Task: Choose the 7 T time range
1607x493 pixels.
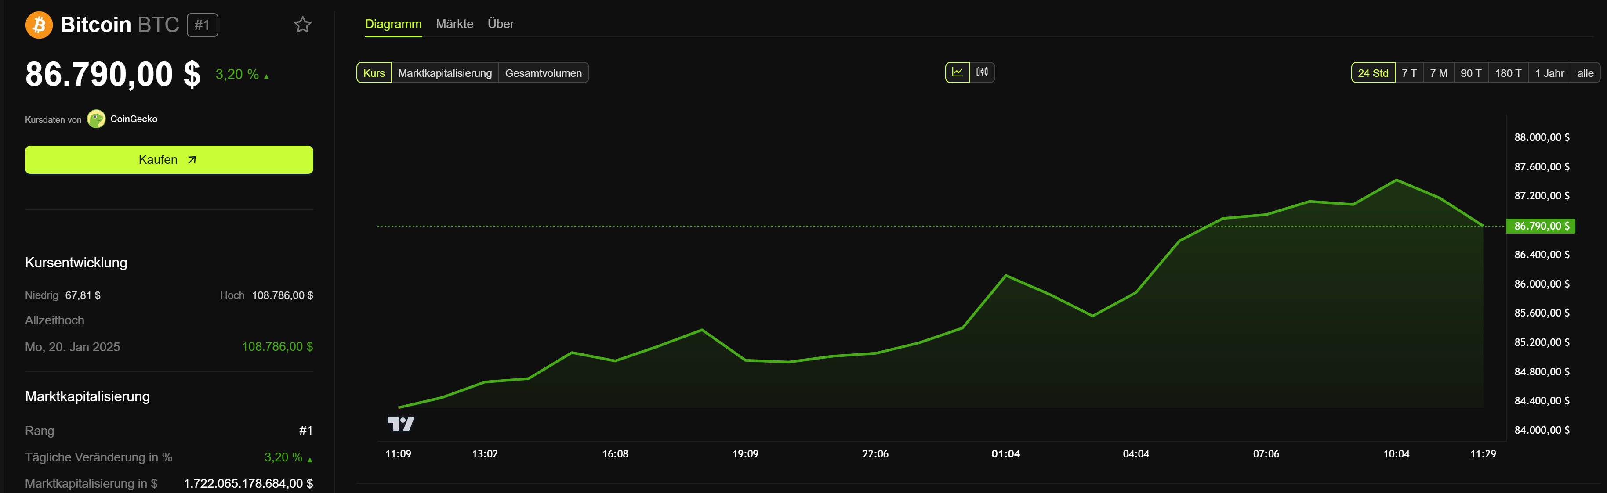Action: (1409, 73)
